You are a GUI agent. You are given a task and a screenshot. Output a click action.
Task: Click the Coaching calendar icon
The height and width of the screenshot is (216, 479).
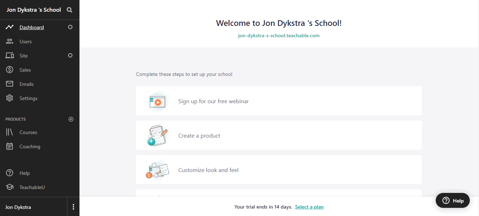10,146
